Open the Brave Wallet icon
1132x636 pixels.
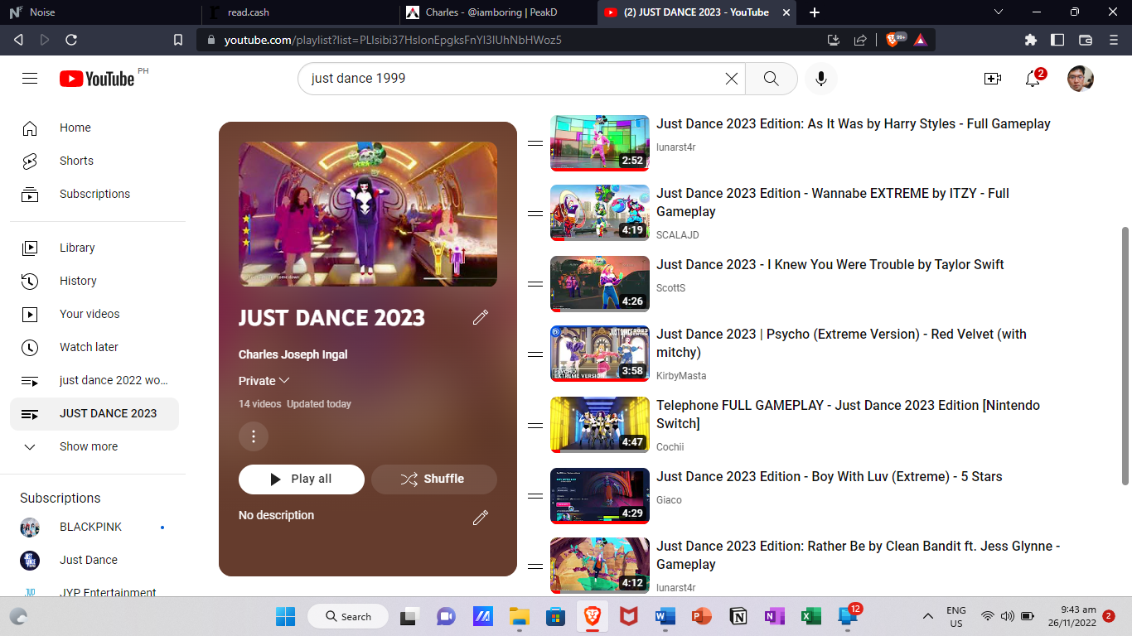coord(1086,40)
